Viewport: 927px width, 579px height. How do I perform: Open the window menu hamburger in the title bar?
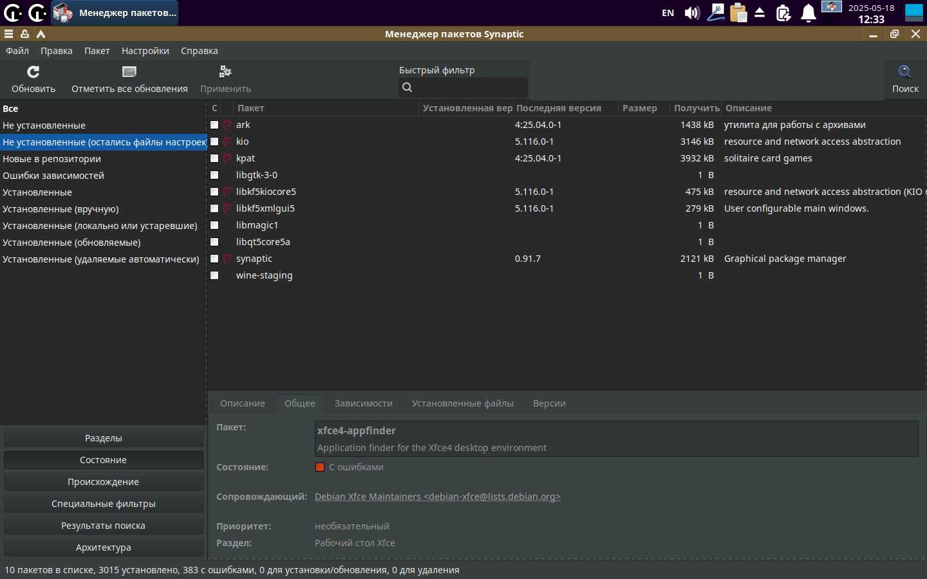coord(8,34)
